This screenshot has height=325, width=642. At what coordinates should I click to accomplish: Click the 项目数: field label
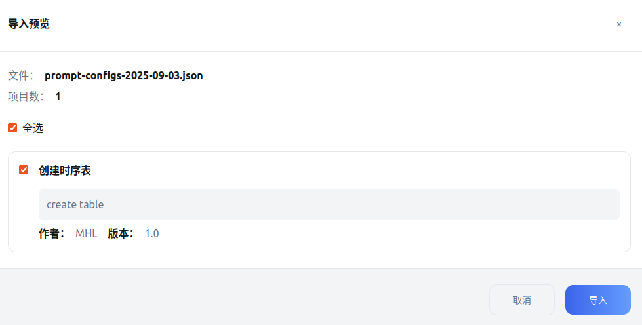point(26,96)
